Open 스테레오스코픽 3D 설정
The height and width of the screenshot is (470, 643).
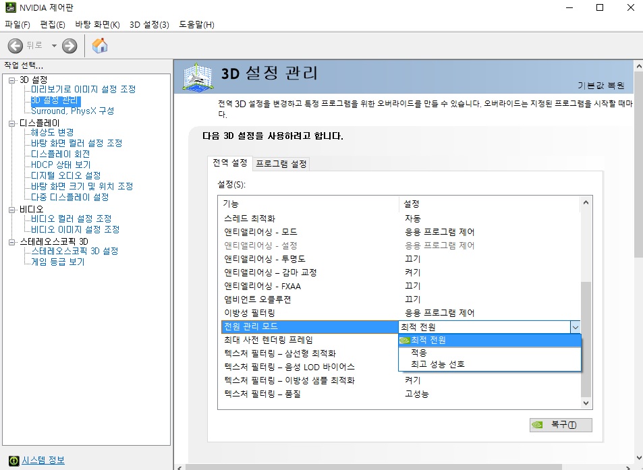[x=75, y=252]
